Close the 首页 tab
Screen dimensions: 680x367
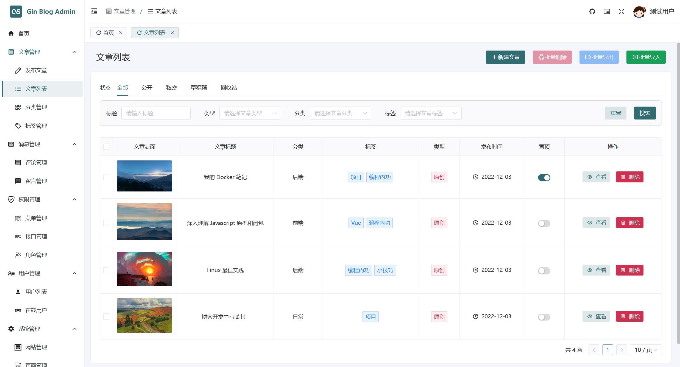(x=121, y=33)
